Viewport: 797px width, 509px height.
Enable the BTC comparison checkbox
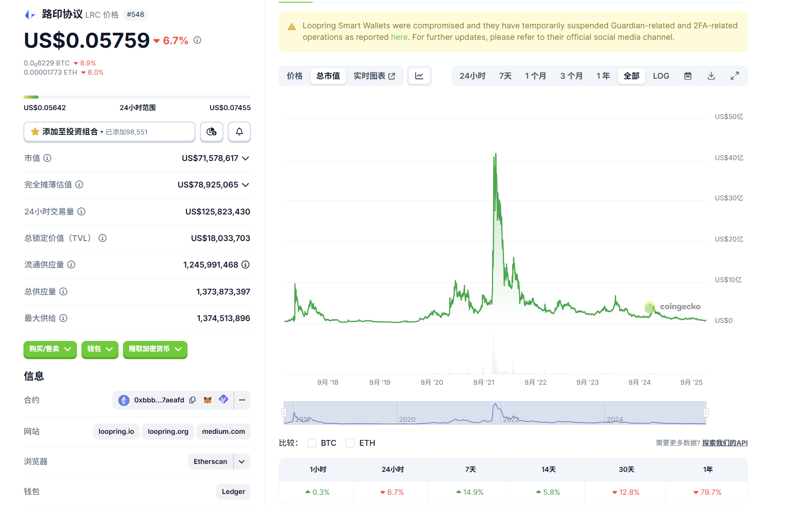tap(312, 443)
